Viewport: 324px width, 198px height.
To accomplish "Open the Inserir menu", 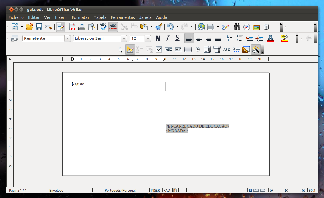I will tap(61, 17).
